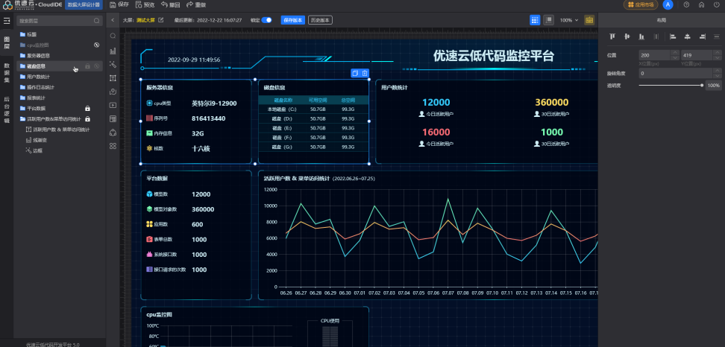The image size is (725, 347).
Task: Collapse the sidebar with the hamburger menu icon
Action: coord(7,21)
